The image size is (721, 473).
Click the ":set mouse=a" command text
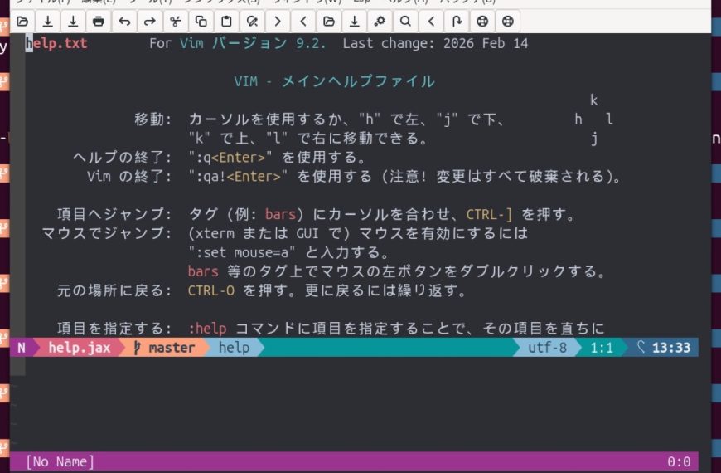[x=242, y=252]
